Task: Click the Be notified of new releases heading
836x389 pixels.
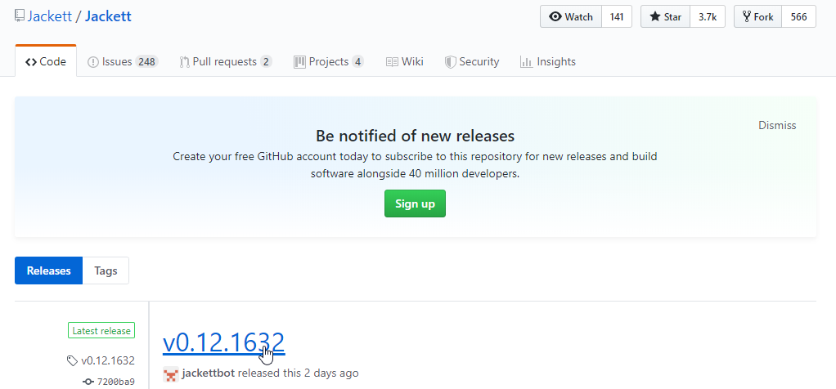Action: point(415,136)
